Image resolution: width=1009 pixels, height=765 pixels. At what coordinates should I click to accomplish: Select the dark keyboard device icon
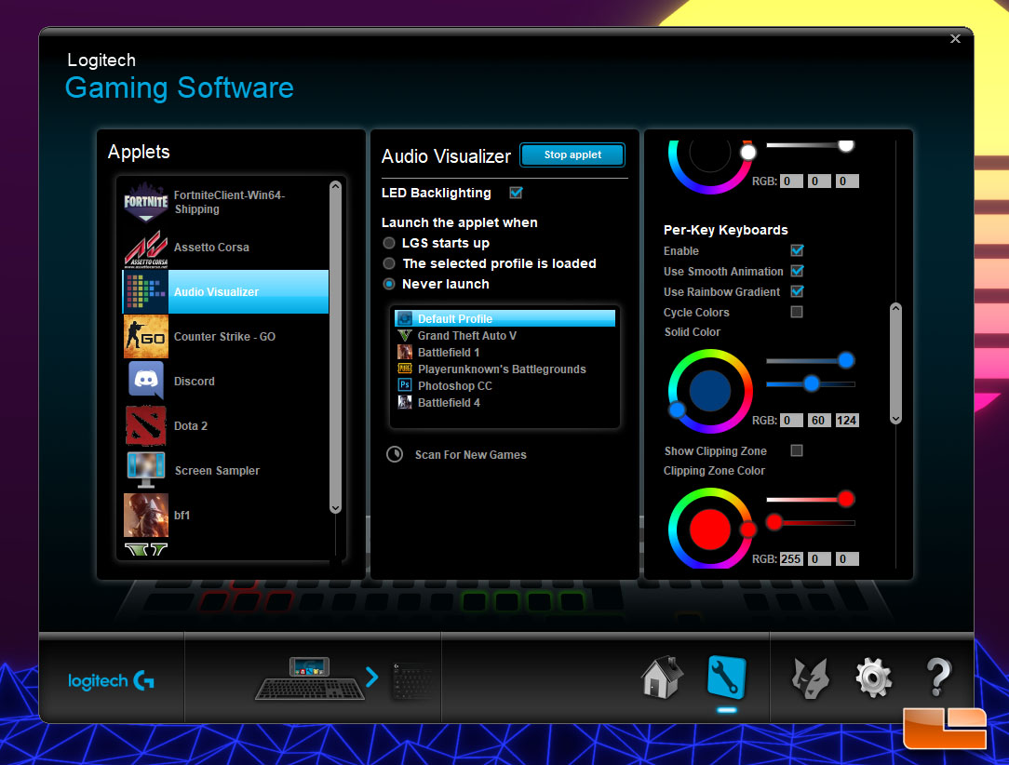pos(412,682)
